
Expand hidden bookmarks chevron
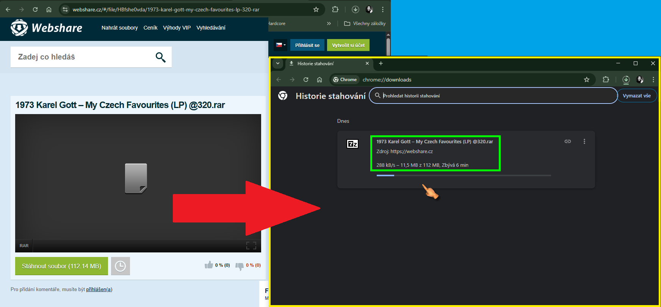[329, 23]
